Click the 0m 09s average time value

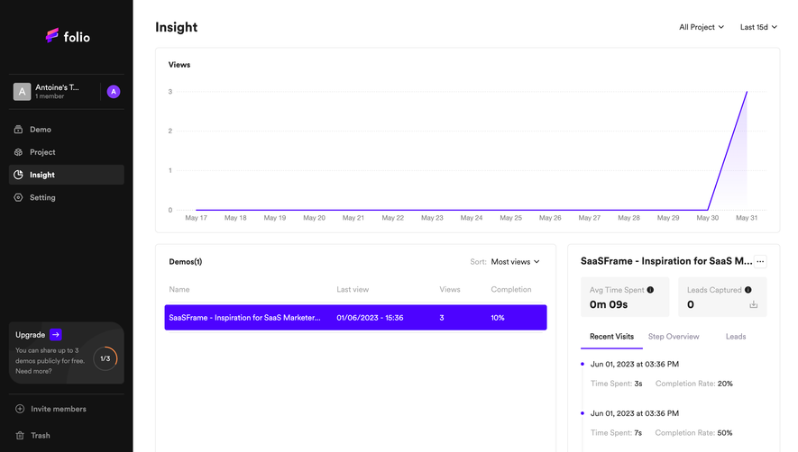609,304
